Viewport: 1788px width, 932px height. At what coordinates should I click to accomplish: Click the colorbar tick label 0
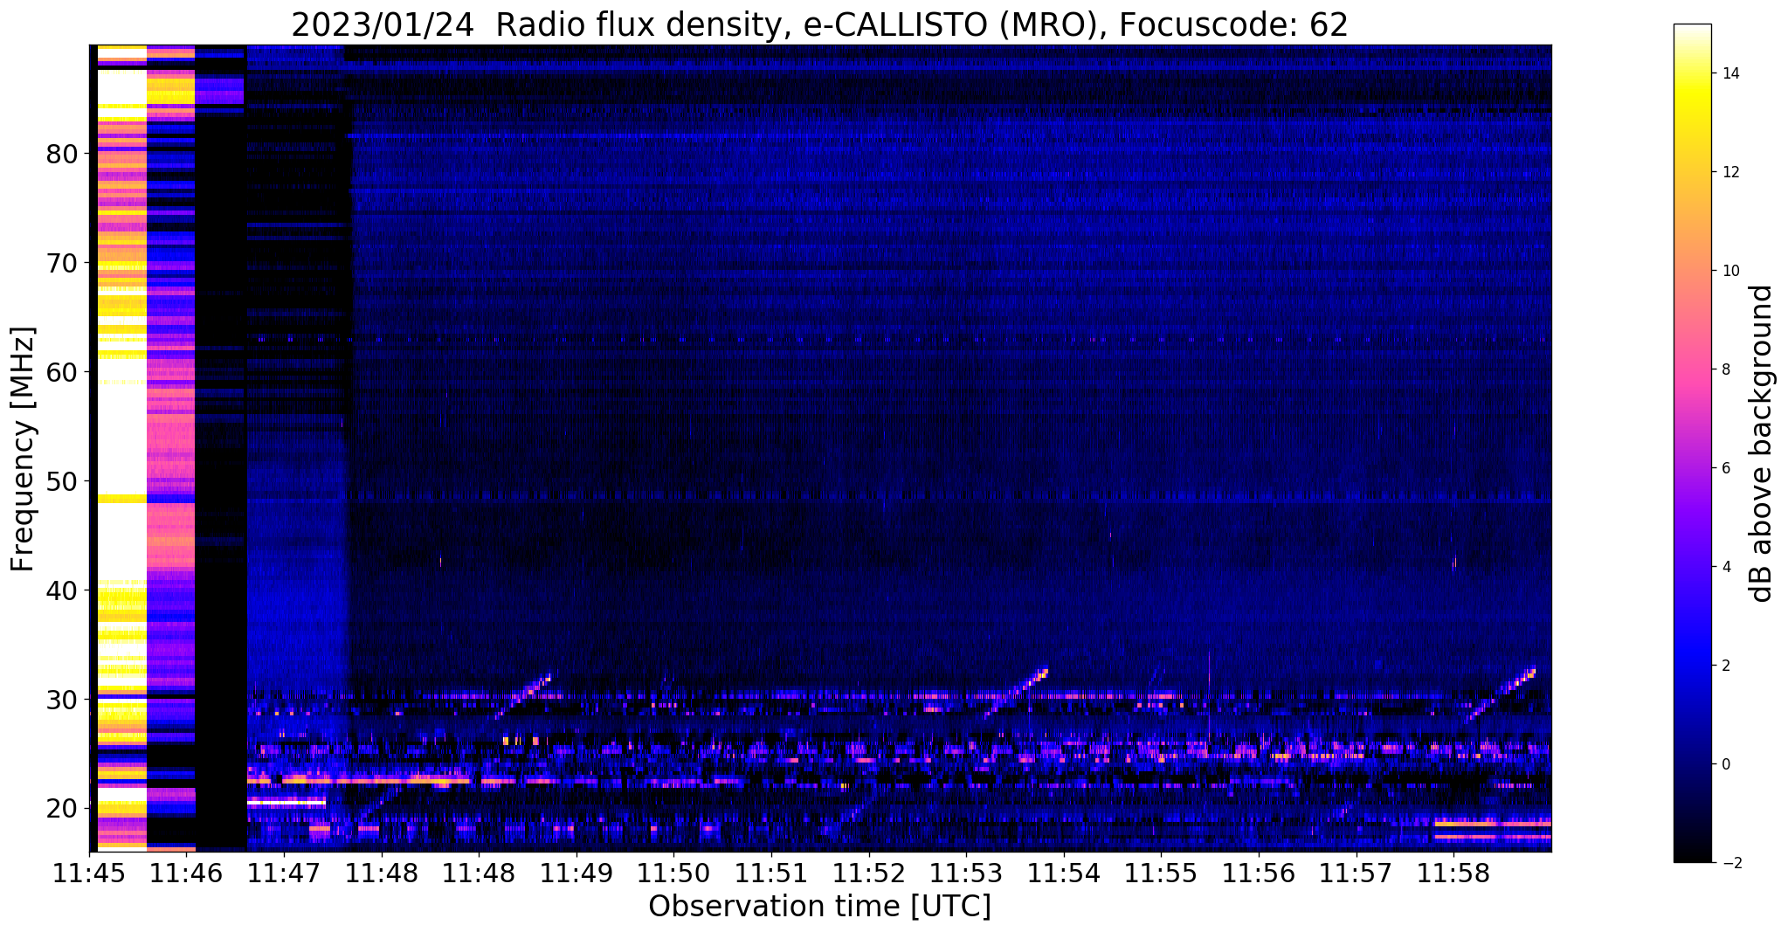point(1726,764)
